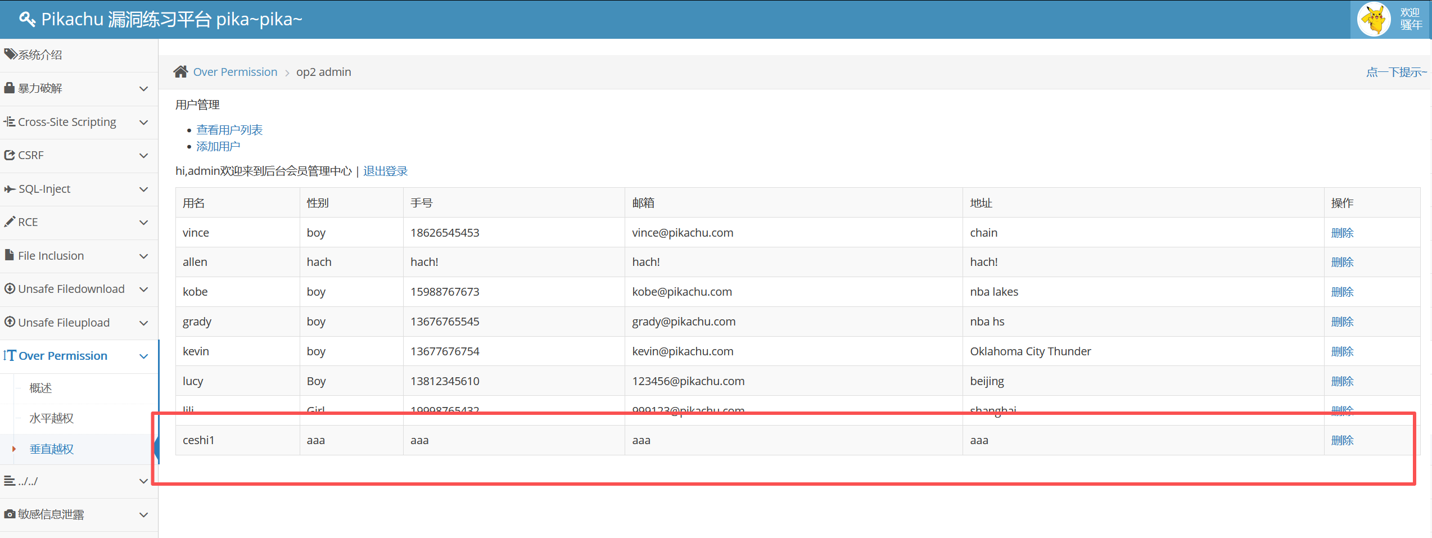Click the 用户管理 heading
This screenshot has height=538, width=1432.
[197, 105]
